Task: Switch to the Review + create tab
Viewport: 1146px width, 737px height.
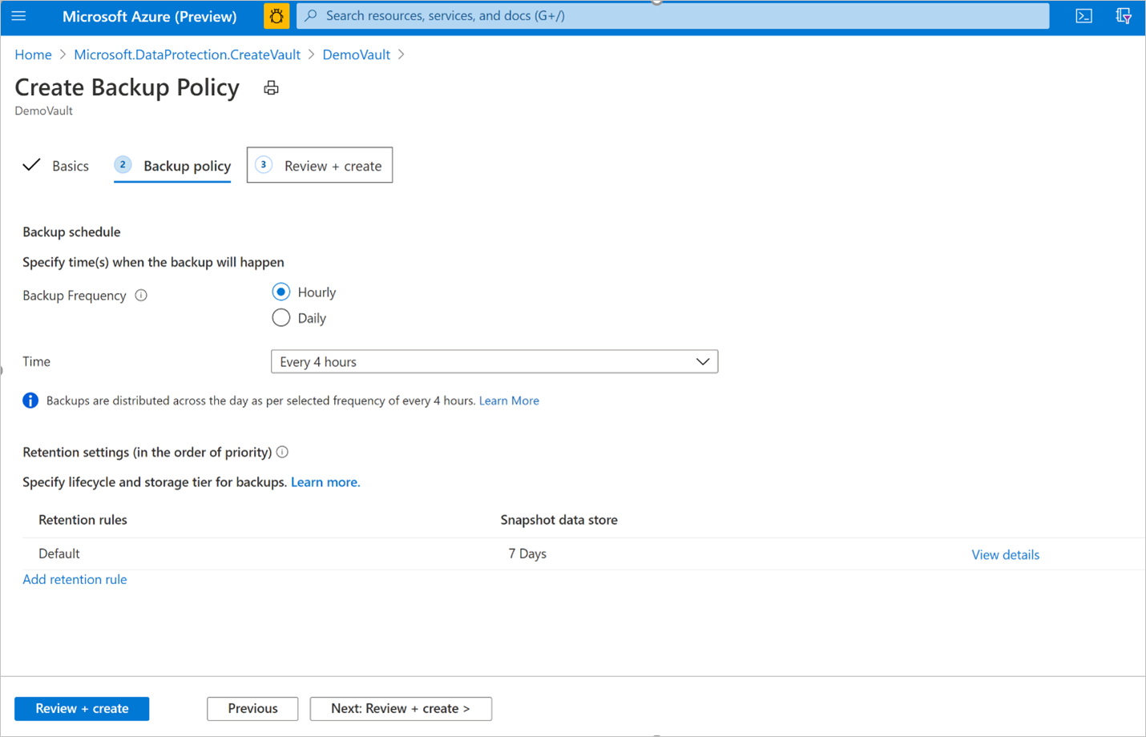Action: coord(320,165)
